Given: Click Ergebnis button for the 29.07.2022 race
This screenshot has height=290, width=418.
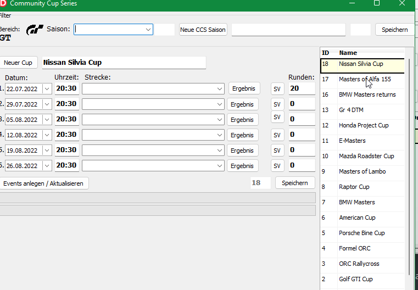Looking at the screenshot, I should pyautogui.click(x=243, y=104).
